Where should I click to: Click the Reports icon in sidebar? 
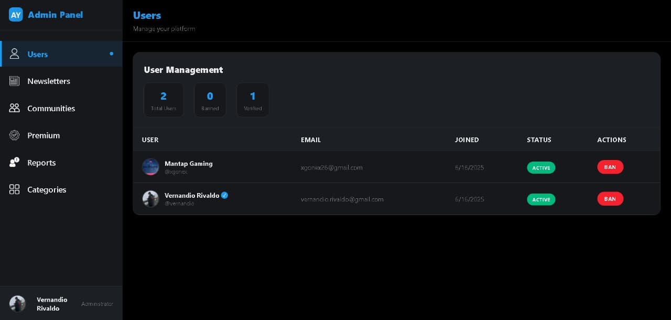pyautogui.click(x=15, y=163)
